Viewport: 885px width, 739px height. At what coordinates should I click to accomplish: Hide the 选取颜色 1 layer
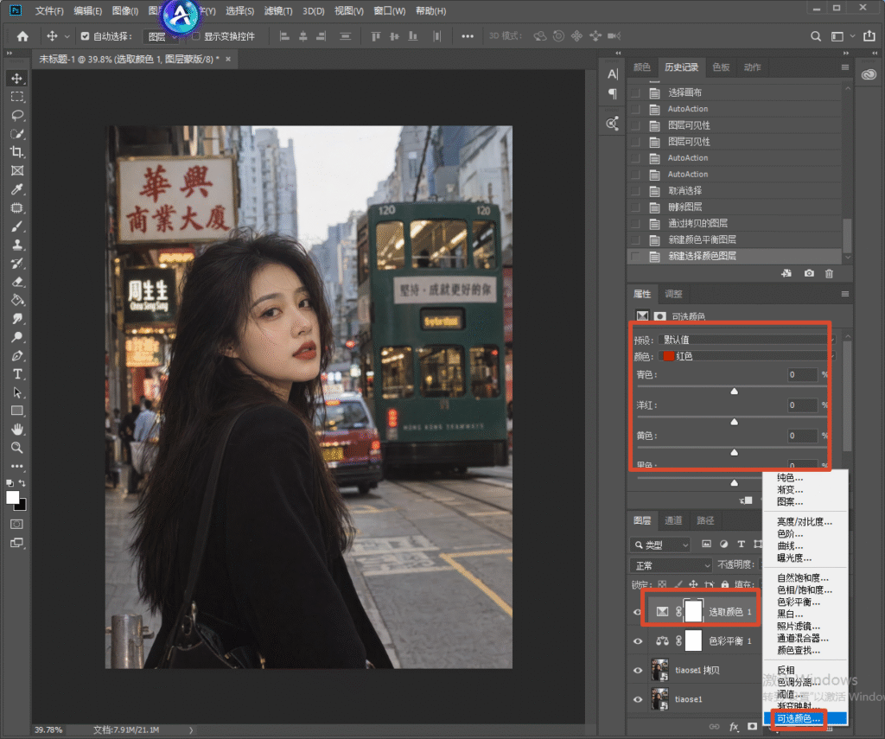coord(637,612)
